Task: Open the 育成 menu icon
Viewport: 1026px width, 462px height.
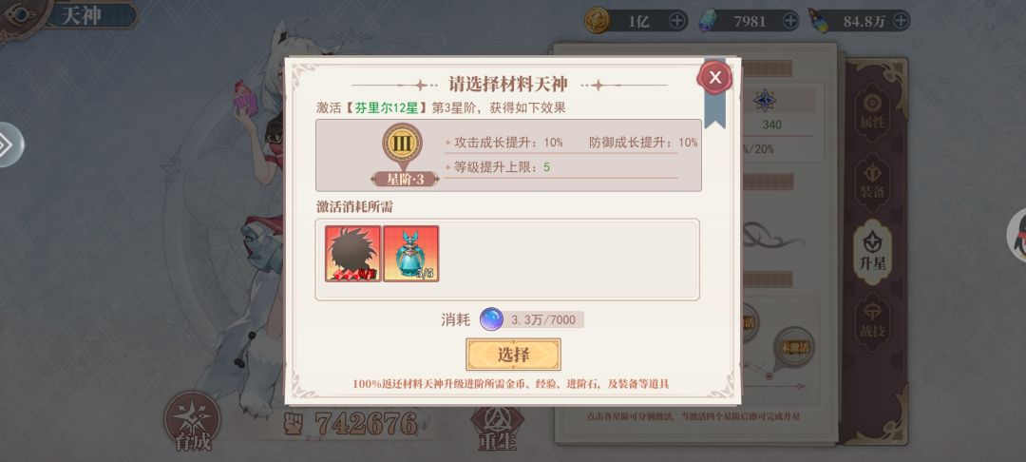Action: [x=192, y=423]
